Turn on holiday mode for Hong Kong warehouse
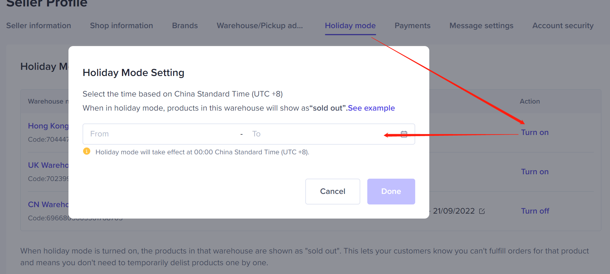The height and width of the screenshot is (274, 610). tap(534, 133)
